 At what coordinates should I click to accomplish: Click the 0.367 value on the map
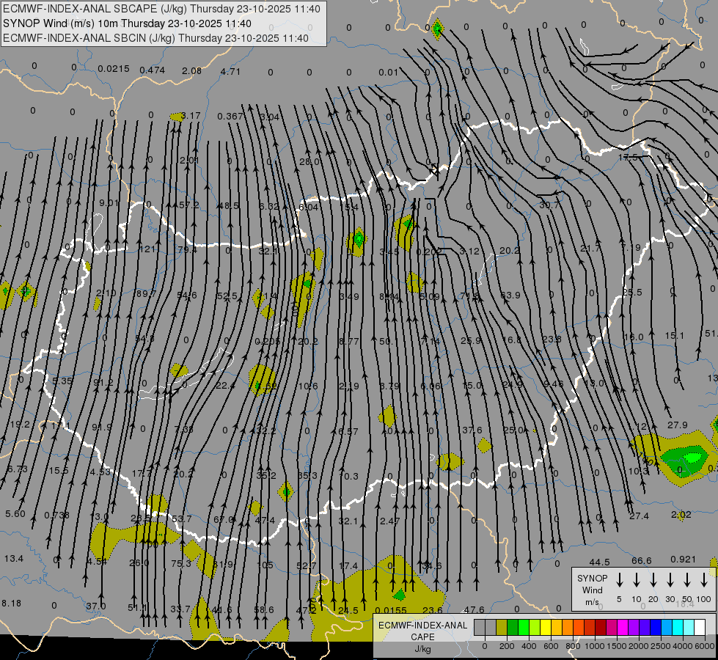coord(230,117)
